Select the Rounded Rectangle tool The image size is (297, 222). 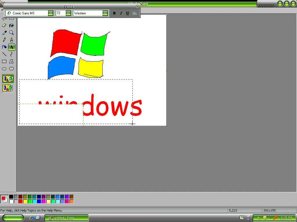12,69
